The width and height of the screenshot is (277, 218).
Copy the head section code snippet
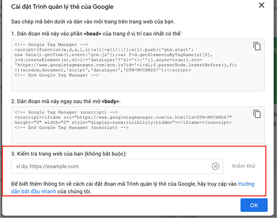point(257,46)
